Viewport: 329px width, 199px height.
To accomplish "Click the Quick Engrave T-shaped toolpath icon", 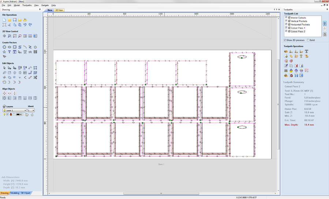I will pyautogui.click(x=306, y=51).
